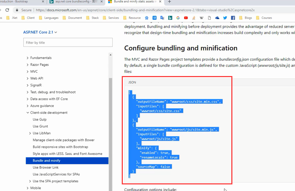Open the Courses bookmarks folder
The height and width of the screenshot is (191, 295).
tap(264, 18)
